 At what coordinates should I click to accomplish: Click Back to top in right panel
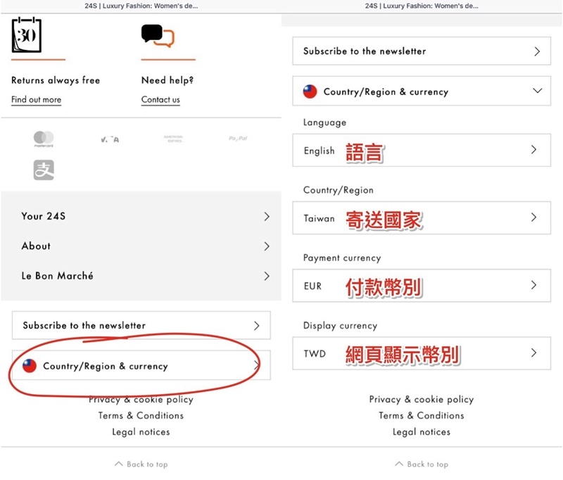pyautogui.click(x=422, y=465)
